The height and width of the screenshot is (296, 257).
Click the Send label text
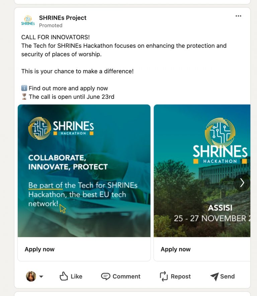[227, 276]
